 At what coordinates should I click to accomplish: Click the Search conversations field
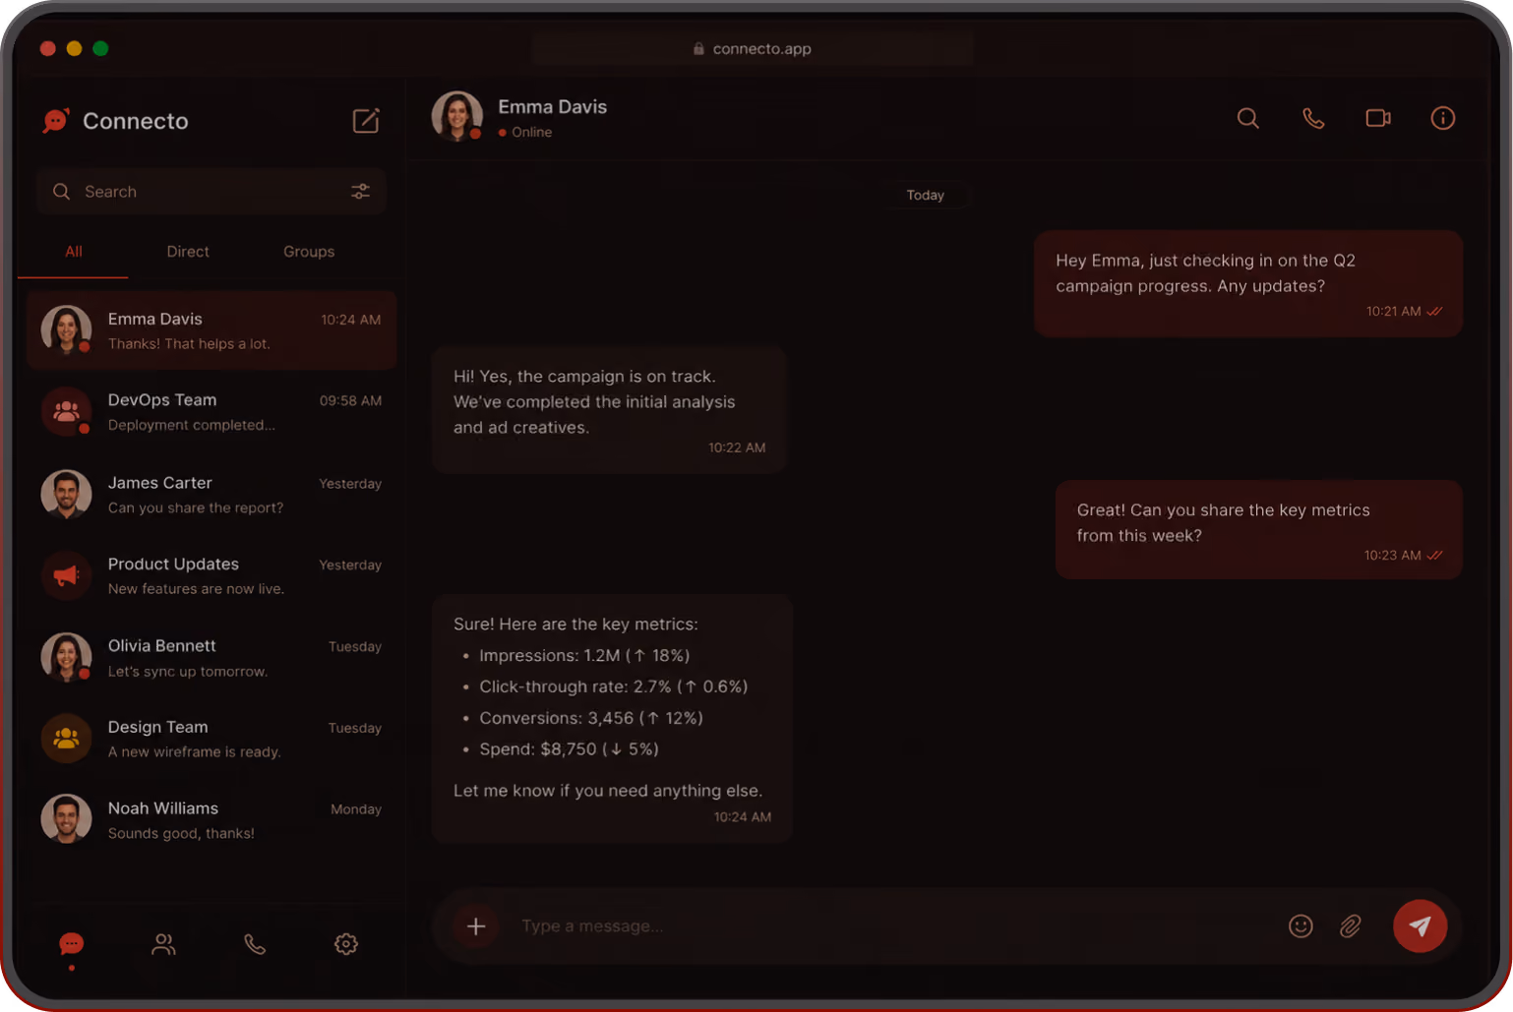(x=211, y=192)
